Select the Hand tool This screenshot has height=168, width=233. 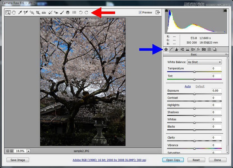pyautogui.click(x=14, y=12)
